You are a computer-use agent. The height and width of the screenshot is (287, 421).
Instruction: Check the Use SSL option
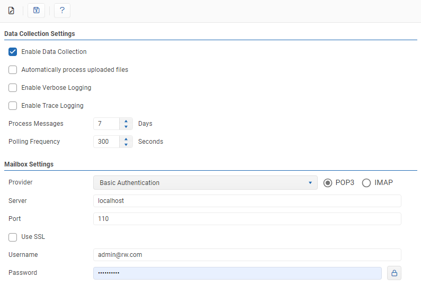(13, 237)
